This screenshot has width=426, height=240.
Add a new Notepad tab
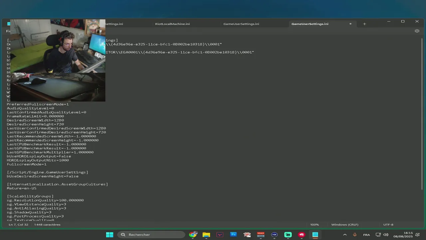pos(364,24)
